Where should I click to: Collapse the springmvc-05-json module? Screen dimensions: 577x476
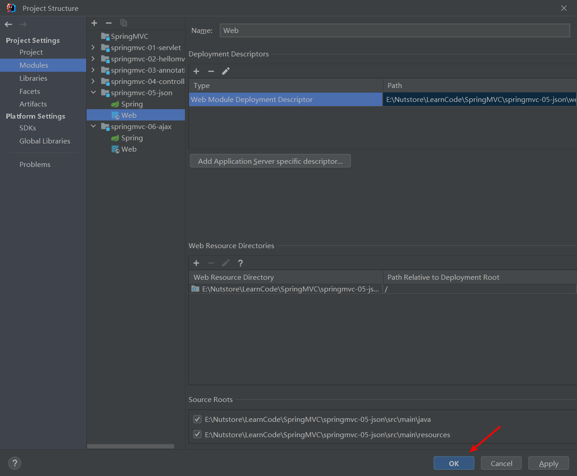click(x=93, y=92)
